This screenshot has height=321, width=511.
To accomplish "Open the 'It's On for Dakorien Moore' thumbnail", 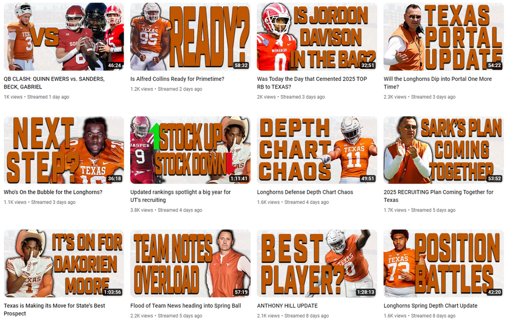I will tap(64, 263).
